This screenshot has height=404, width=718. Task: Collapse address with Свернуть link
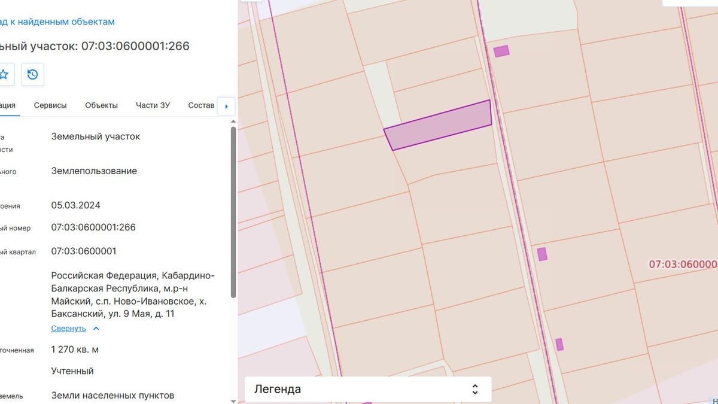68,329
